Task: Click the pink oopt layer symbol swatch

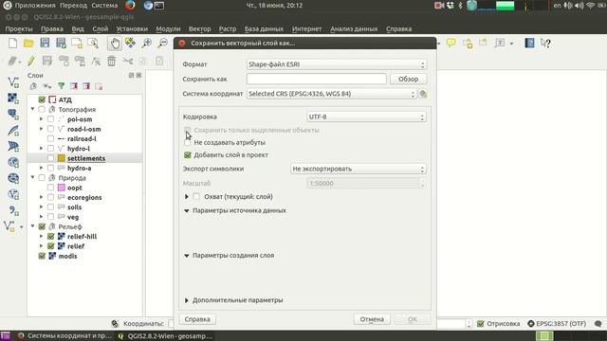Action: tap(61, 188)
